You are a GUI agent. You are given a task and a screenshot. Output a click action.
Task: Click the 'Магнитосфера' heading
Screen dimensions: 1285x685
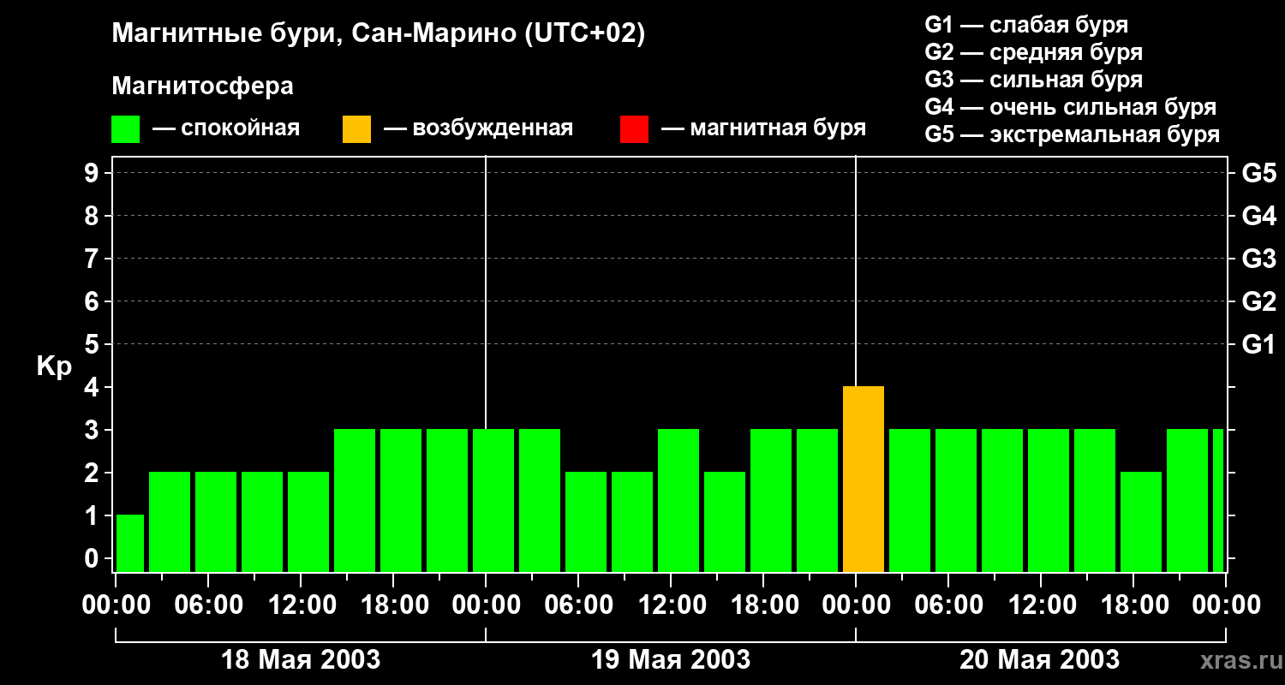pos(202,86)
